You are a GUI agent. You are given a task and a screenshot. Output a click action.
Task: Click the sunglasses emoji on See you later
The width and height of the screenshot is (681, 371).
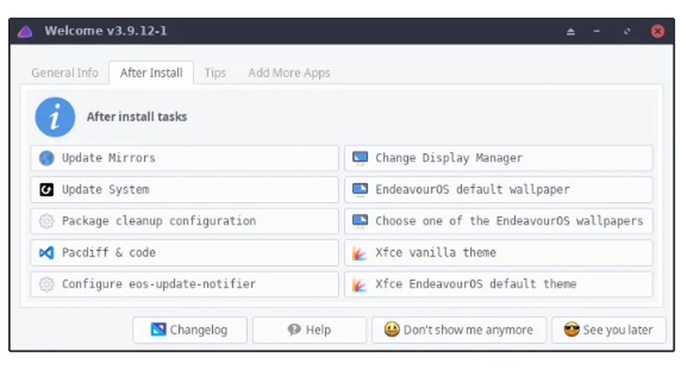coord(571,329)
